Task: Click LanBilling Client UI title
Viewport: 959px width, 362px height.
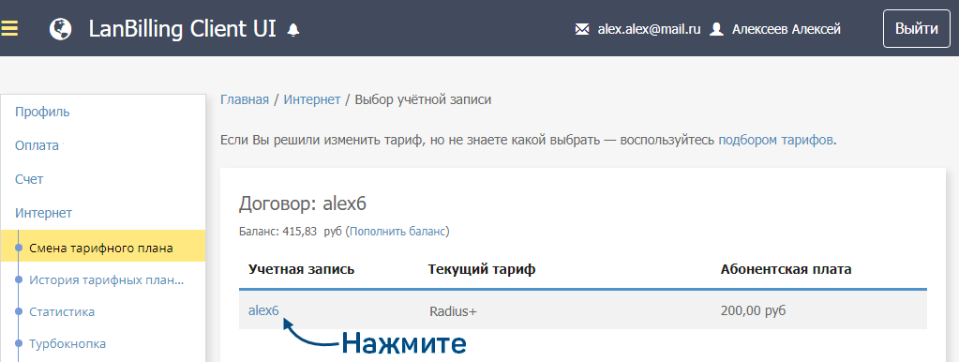Action: (182, 29)
